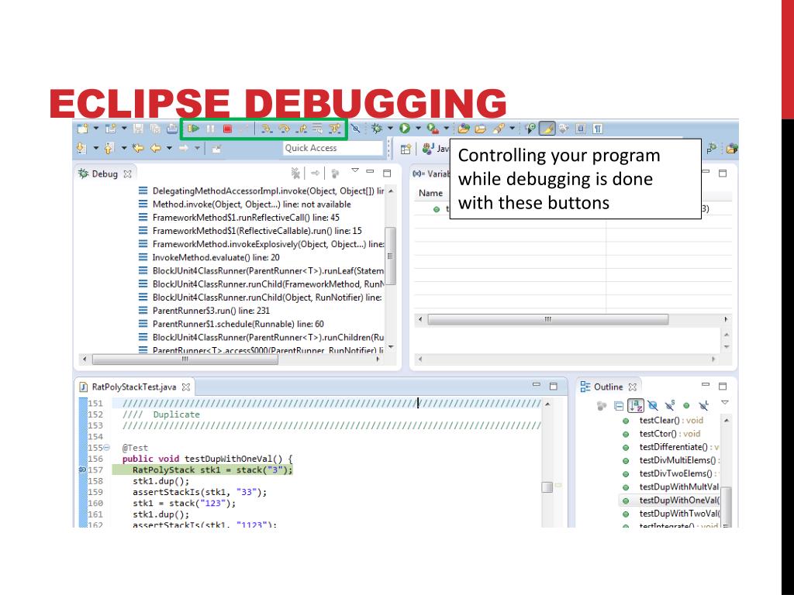Click the New file wizard icon
The width and height of the screenshot is (794, 595).
(x=82, y=129)
